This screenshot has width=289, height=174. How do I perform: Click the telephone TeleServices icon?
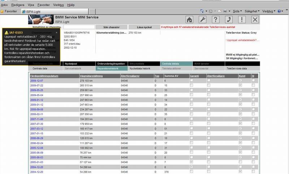coord(229,20)
